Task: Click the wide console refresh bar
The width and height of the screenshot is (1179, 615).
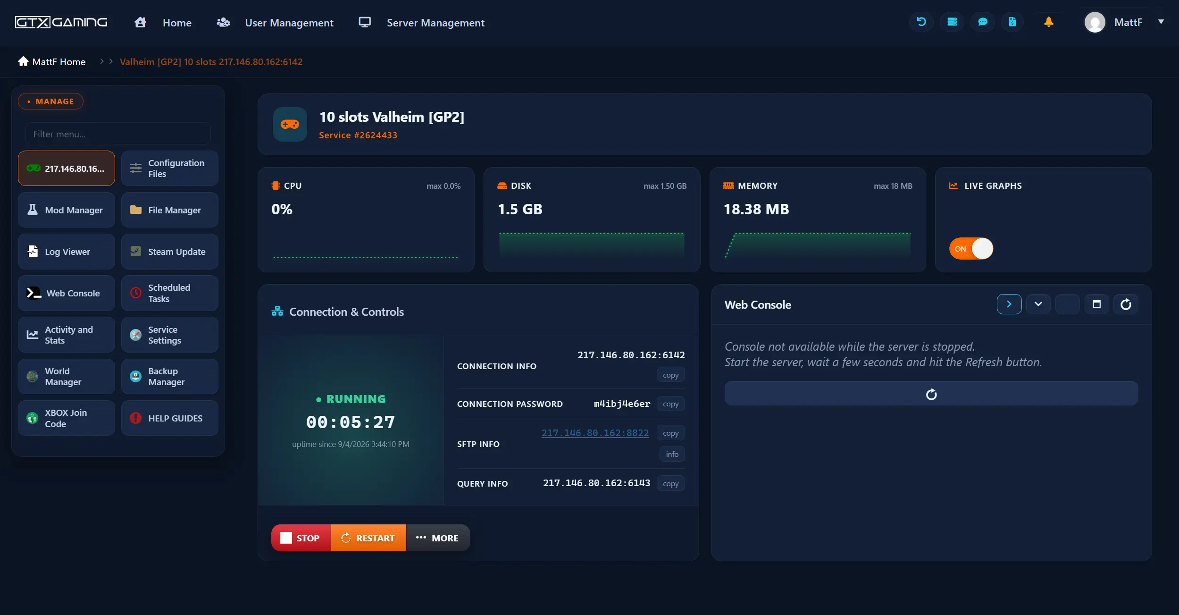Action: [931, 394]
